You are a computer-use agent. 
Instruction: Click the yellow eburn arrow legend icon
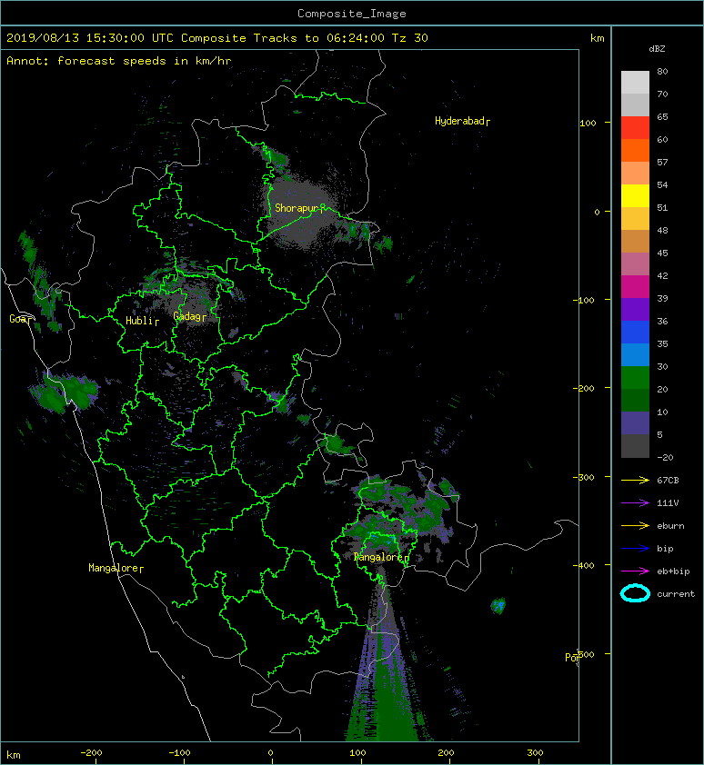pyautogui.click(x=635, y=525)
